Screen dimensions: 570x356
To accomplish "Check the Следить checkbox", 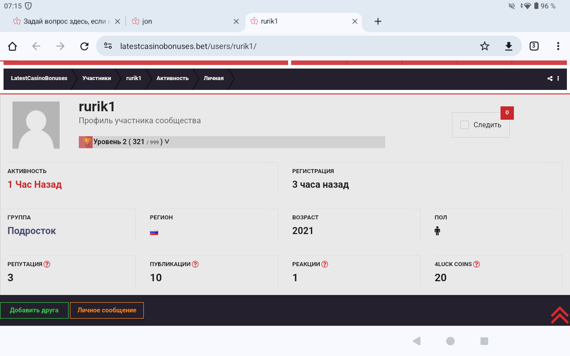I will pos(464,125).
